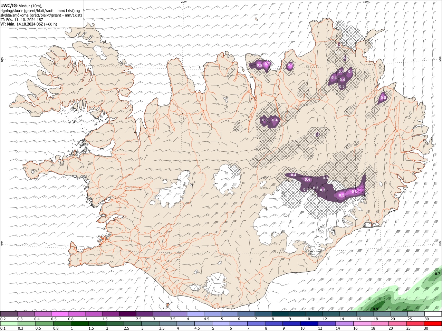Click the '0.2' number under the snow scale

coord(3,319)
